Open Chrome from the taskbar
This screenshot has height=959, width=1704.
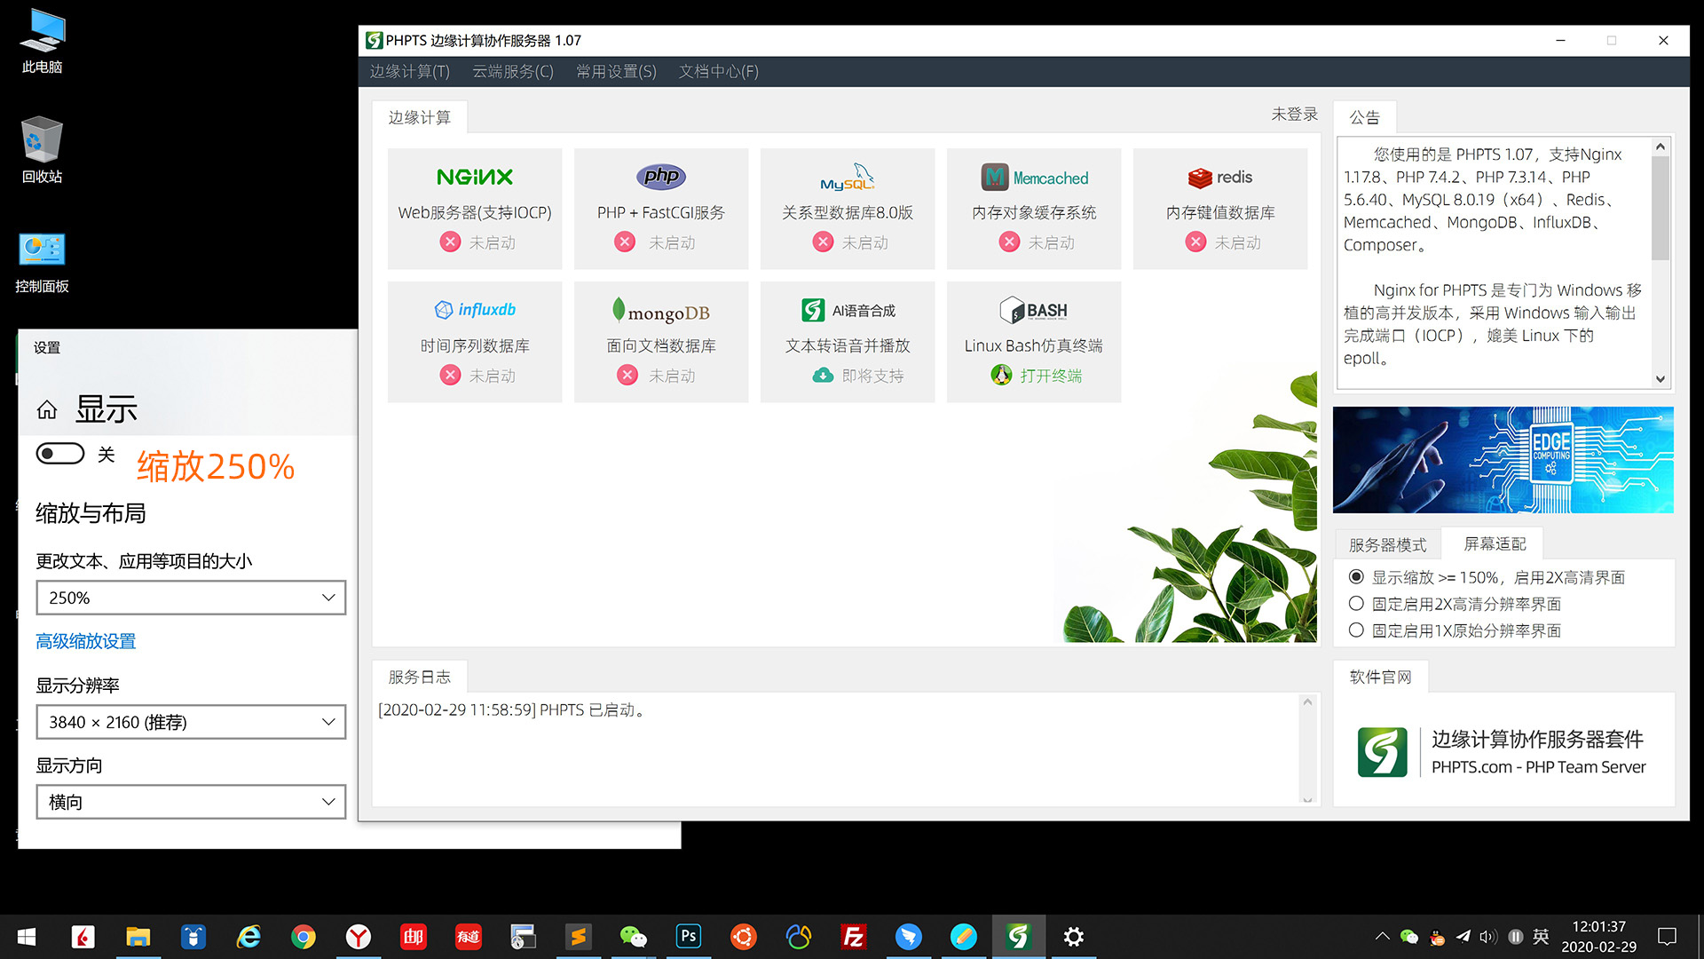pyautogui.click(x=304, y=937)
